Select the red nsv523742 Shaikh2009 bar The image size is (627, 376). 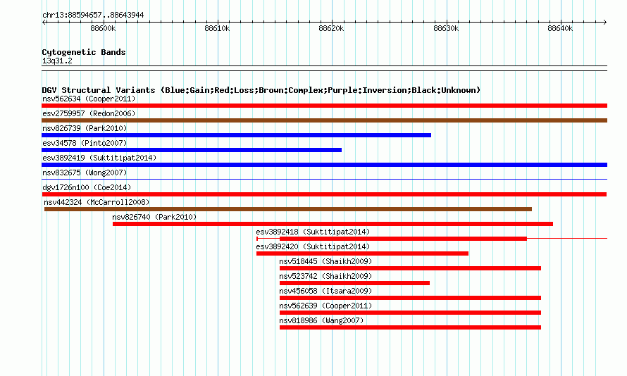click(x=354, y=283)
